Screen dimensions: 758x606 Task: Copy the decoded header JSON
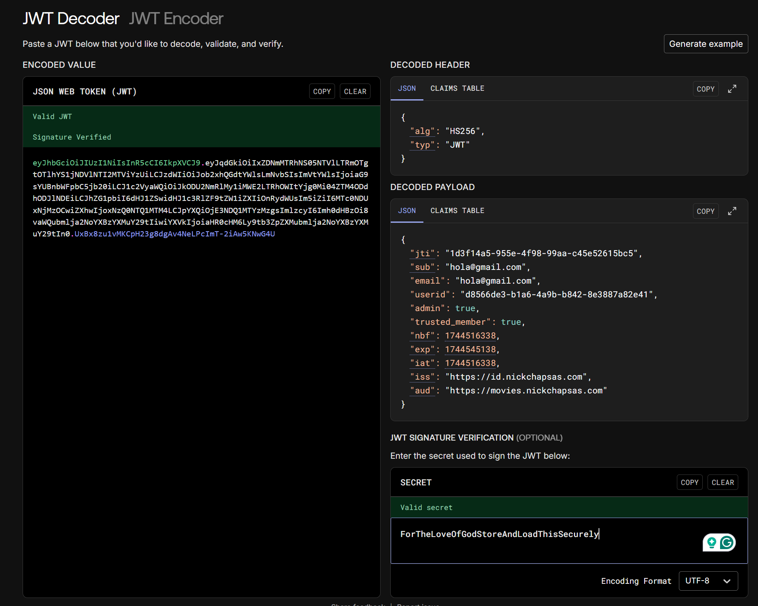[706, 89]
